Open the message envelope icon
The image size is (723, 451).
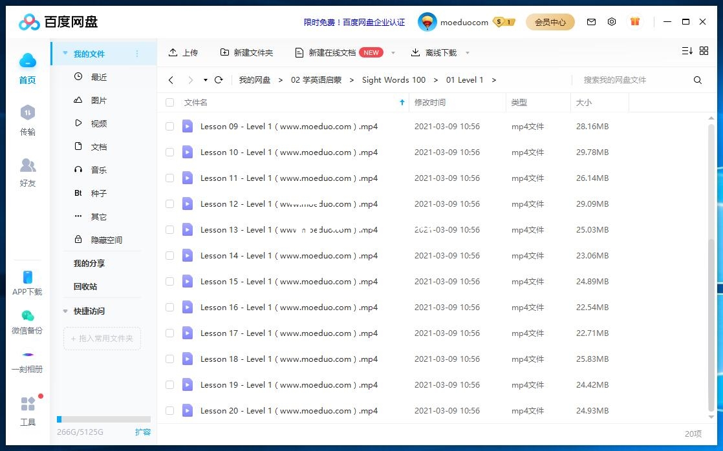point(591,21)
